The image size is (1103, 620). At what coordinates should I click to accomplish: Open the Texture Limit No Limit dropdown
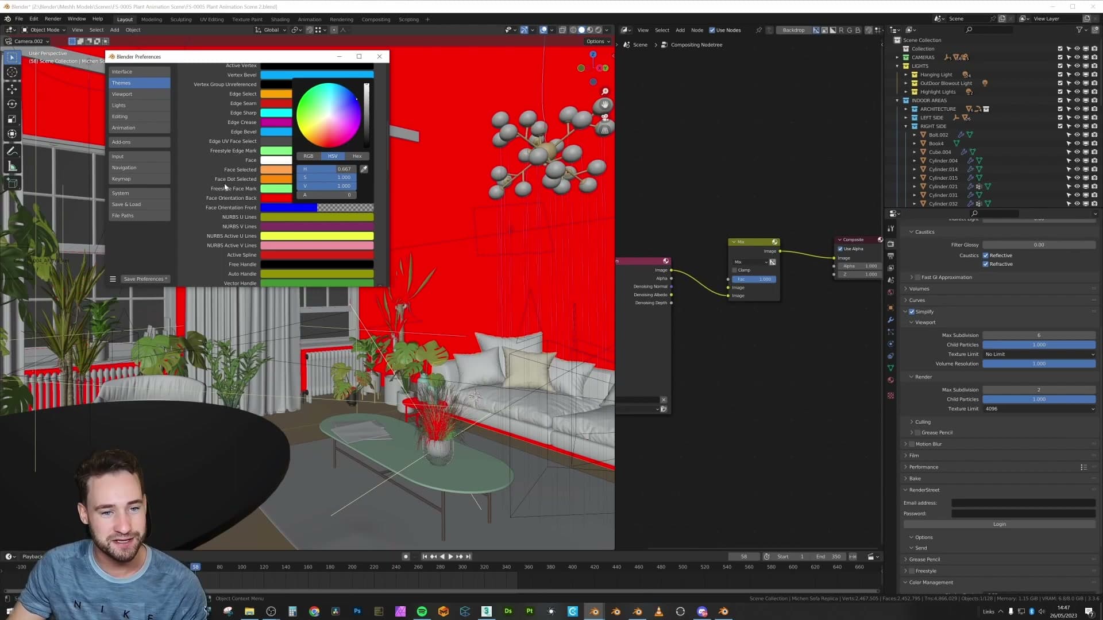point(1039,354)
